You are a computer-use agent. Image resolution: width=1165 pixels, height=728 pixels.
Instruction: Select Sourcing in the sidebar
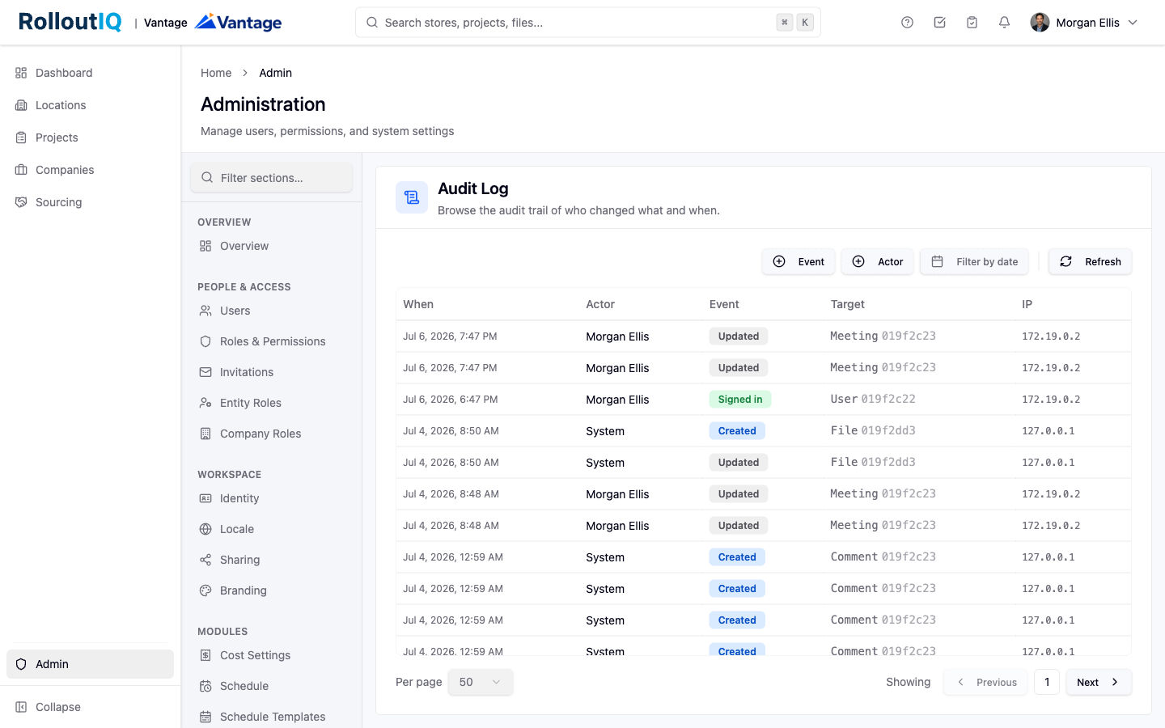(x=90, y=202)
